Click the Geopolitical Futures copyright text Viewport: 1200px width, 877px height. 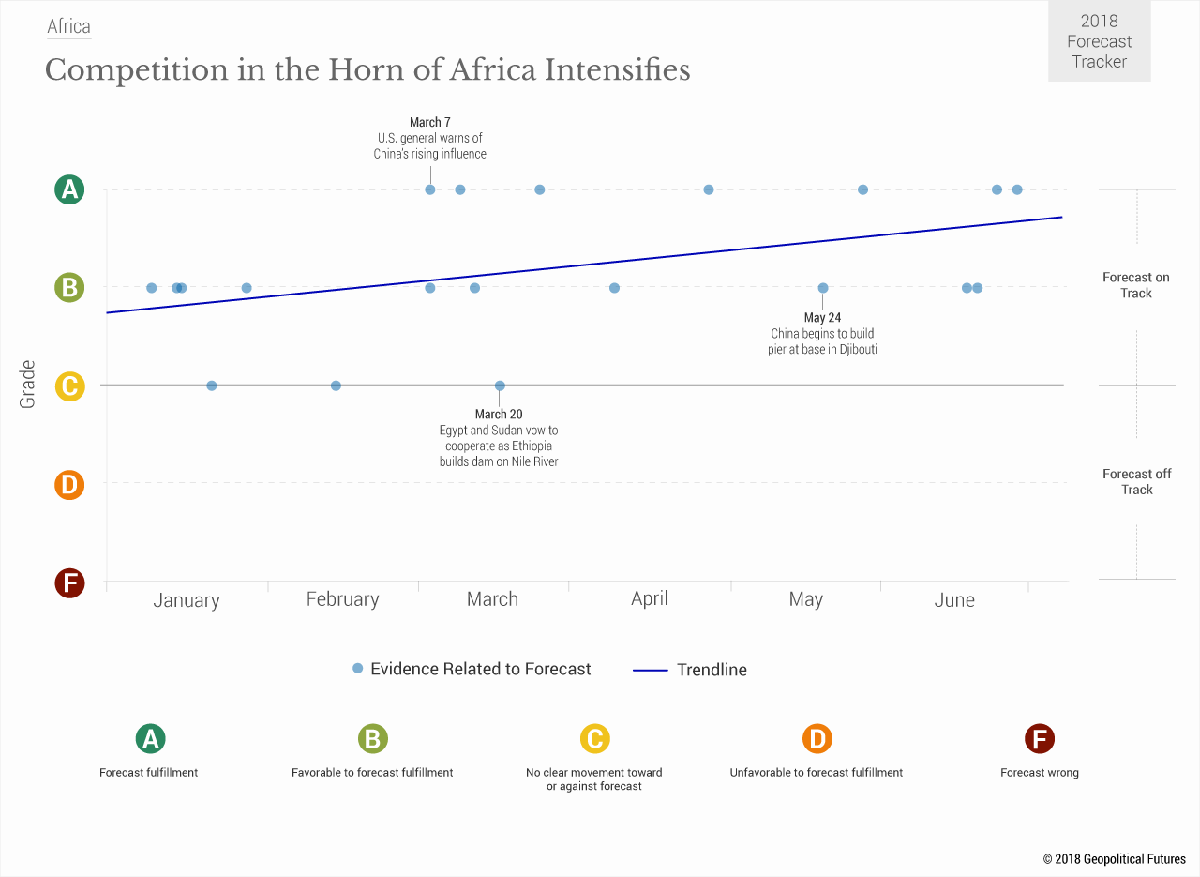(1114, 859)
